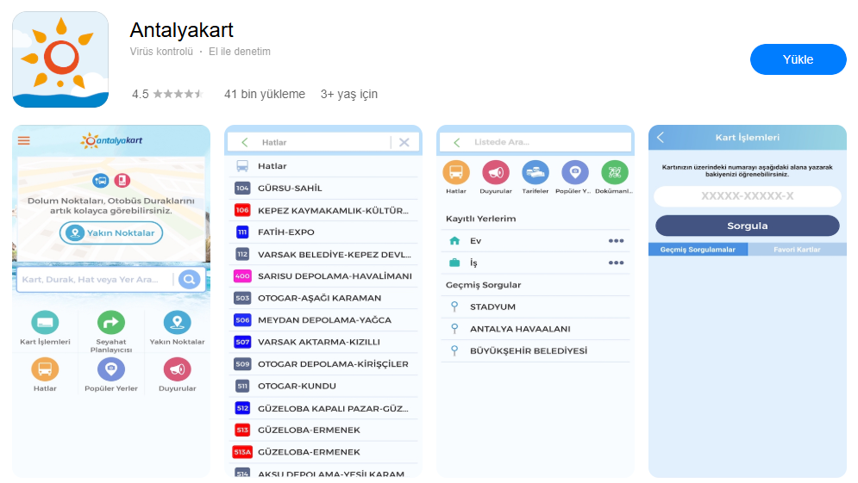Select STADYUM past query

click(535, 307)
